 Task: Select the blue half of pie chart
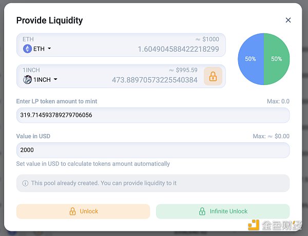pos(250,59)
